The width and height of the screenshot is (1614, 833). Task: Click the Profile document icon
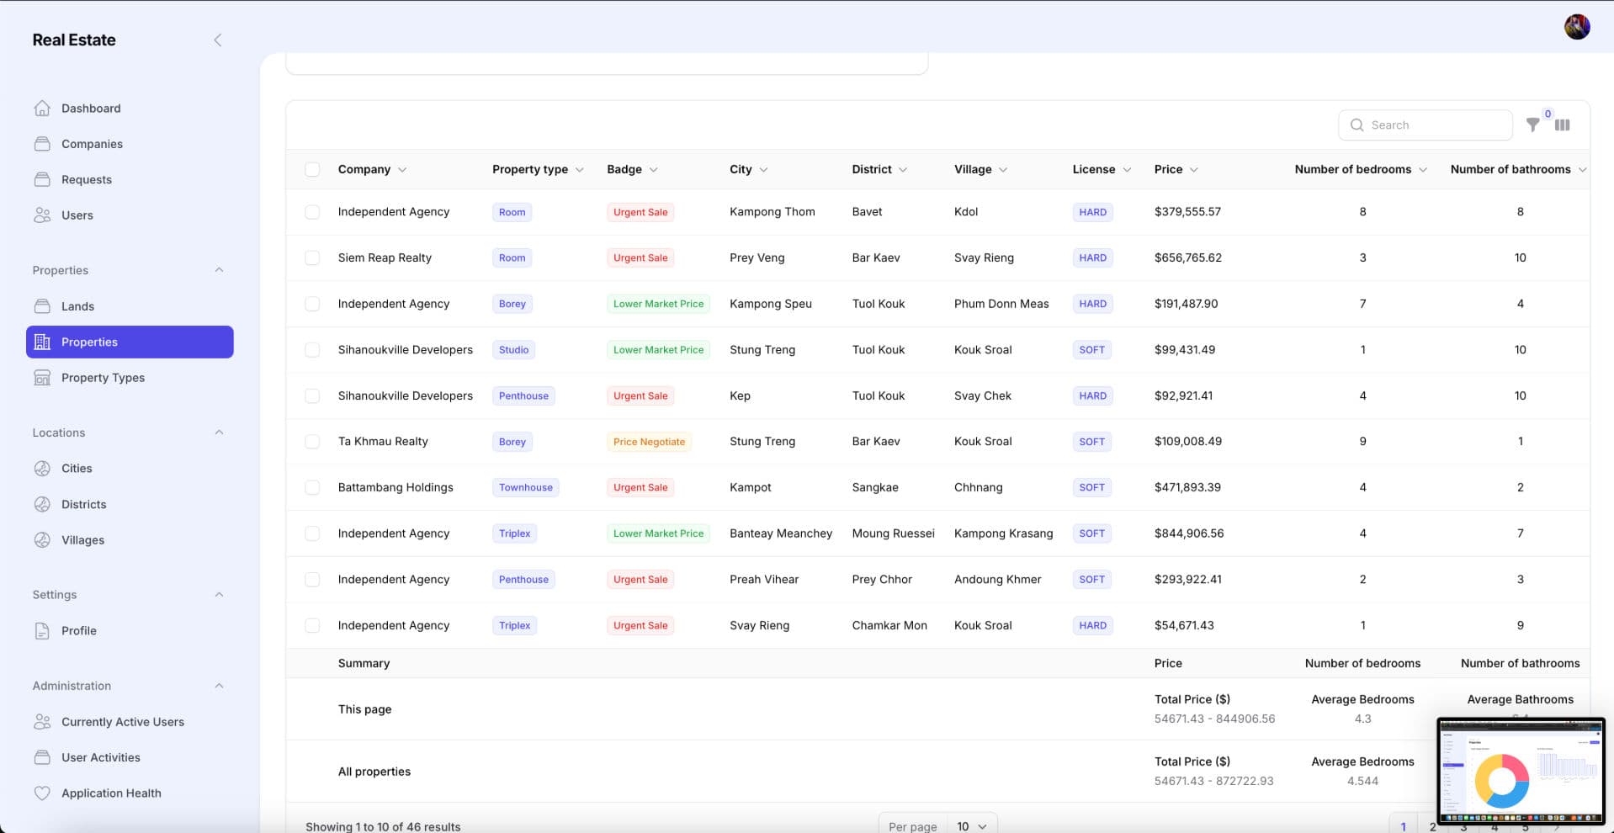click(x=42, y=631)
